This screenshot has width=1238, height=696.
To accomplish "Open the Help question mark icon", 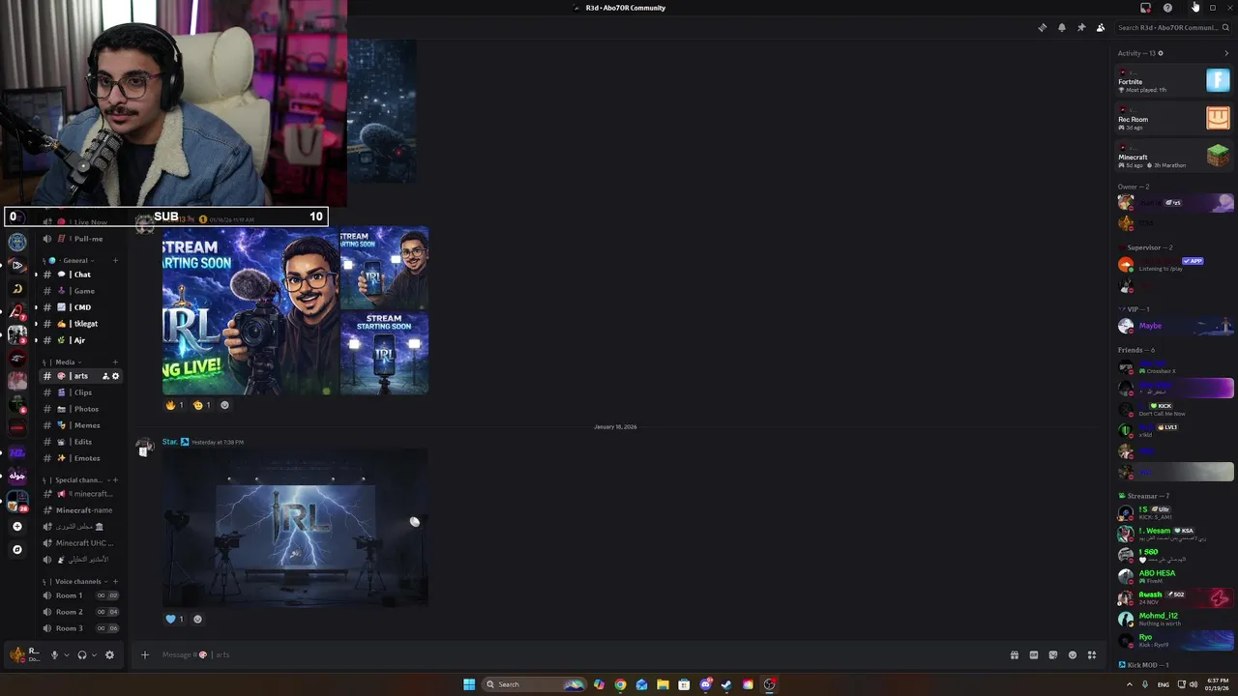I will tap(1167, 8).
